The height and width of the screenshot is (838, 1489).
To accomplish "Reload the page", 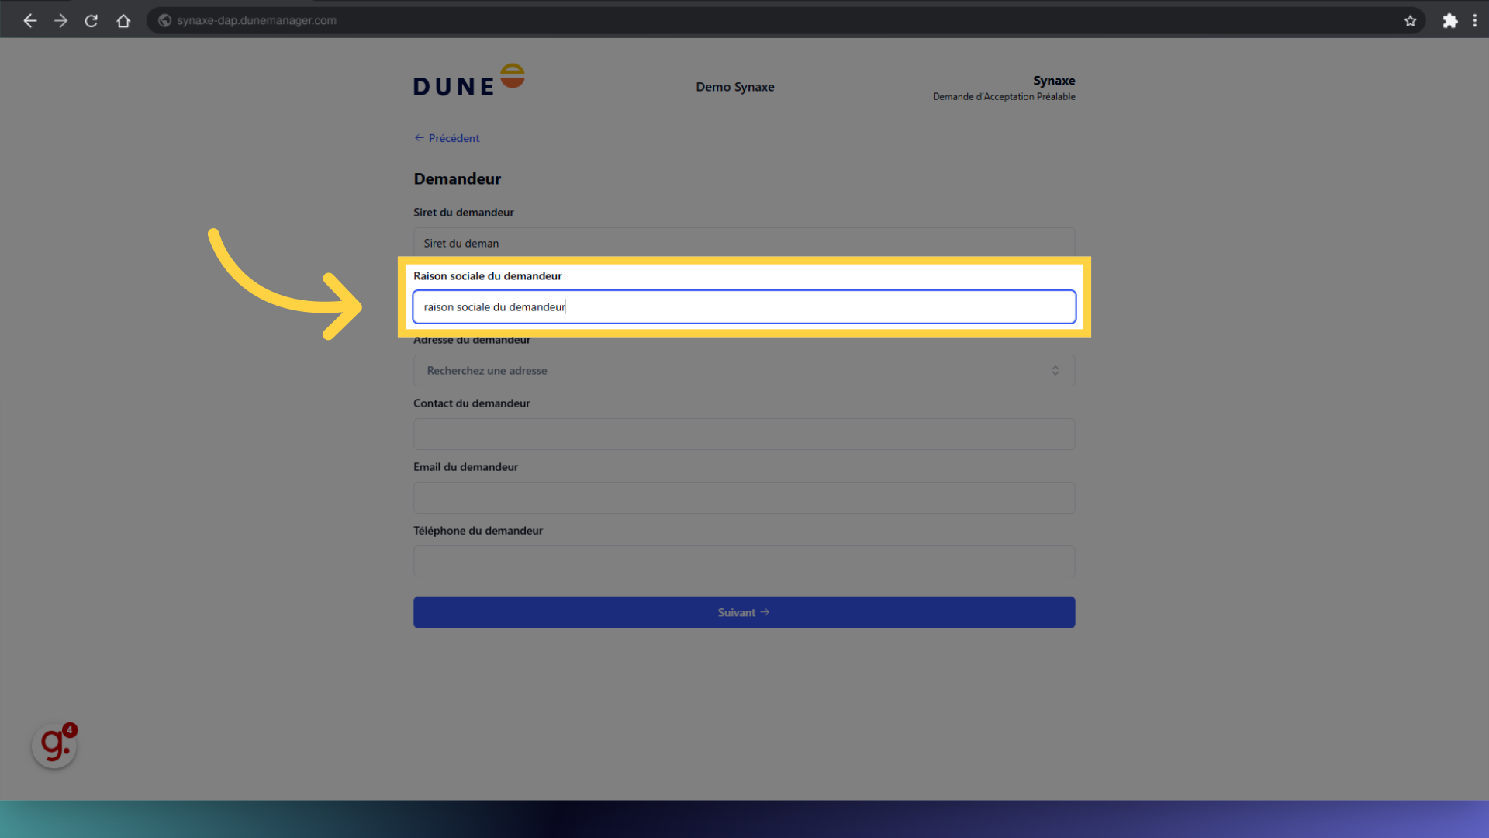I will pyautogui.click(x=92, y=21).
